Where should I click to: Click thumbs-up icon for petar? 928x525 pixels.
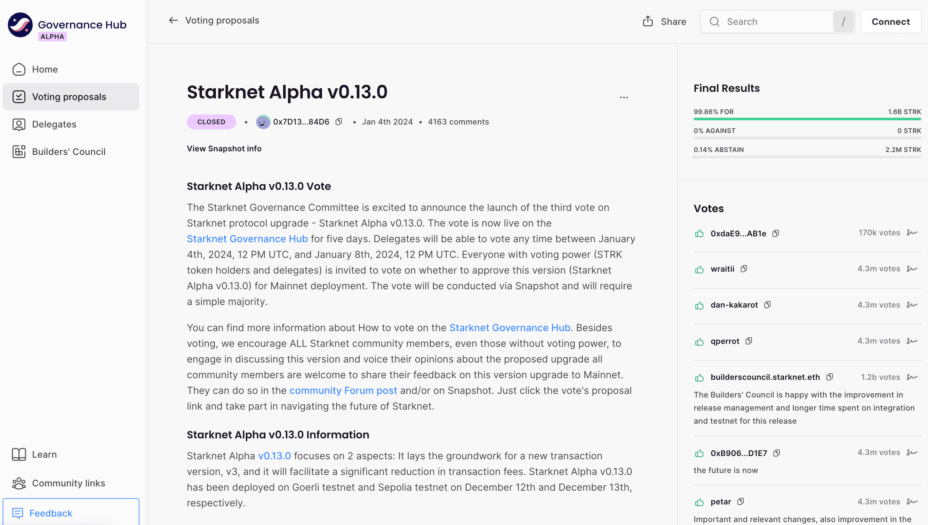pos(699,502)
